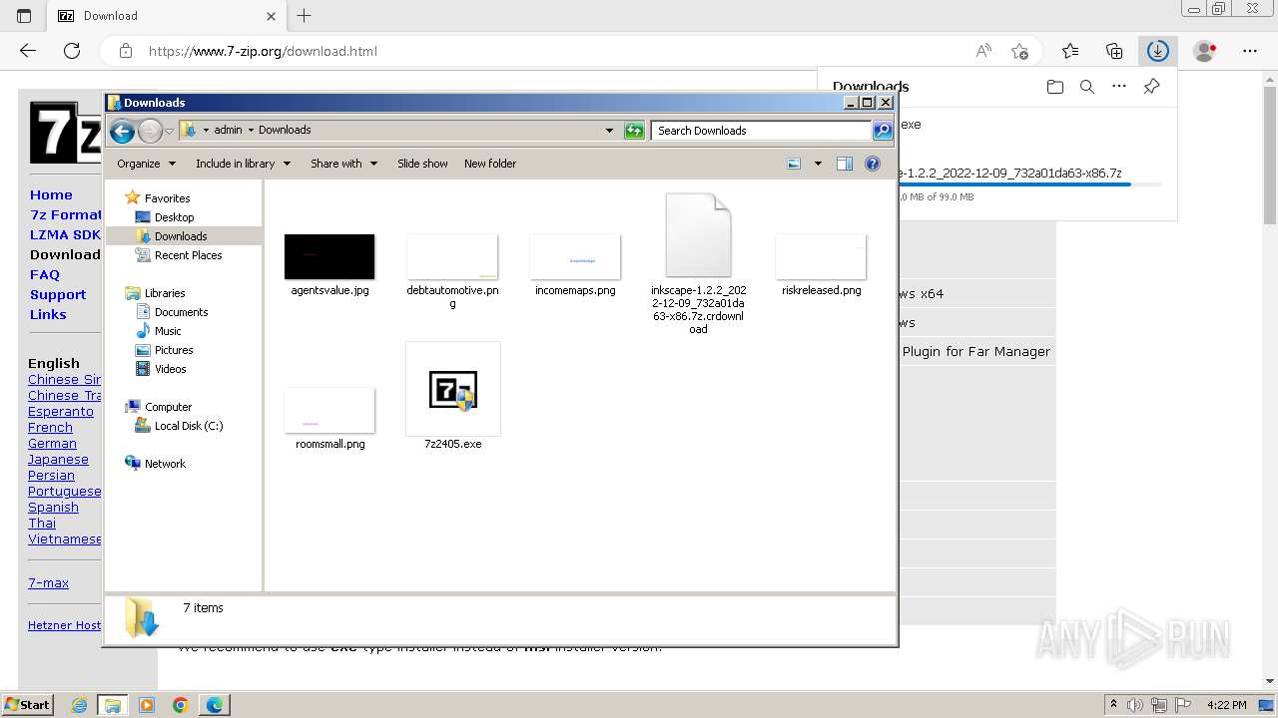The width and height of the screenshot is (1278, 718).
Task: Select Network in the navigation pane
Action: [x=165, y=464]
